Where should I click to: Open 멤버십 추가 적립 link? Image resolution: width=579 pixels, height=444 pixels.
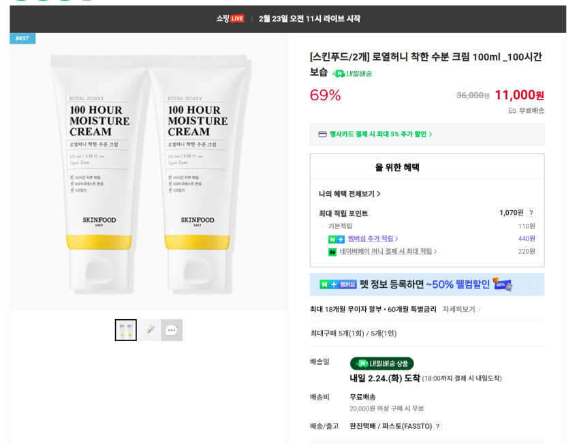pyautogui.click(x=373, y=239)
